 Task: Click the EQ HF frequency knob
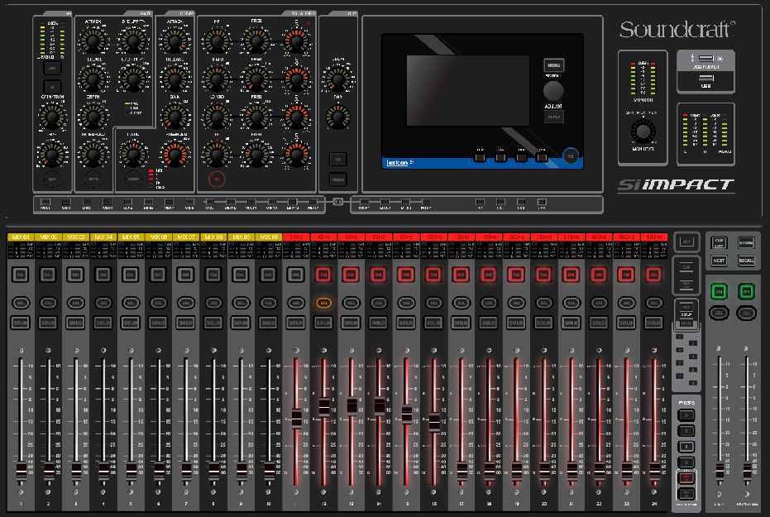[x=256, y=41]
